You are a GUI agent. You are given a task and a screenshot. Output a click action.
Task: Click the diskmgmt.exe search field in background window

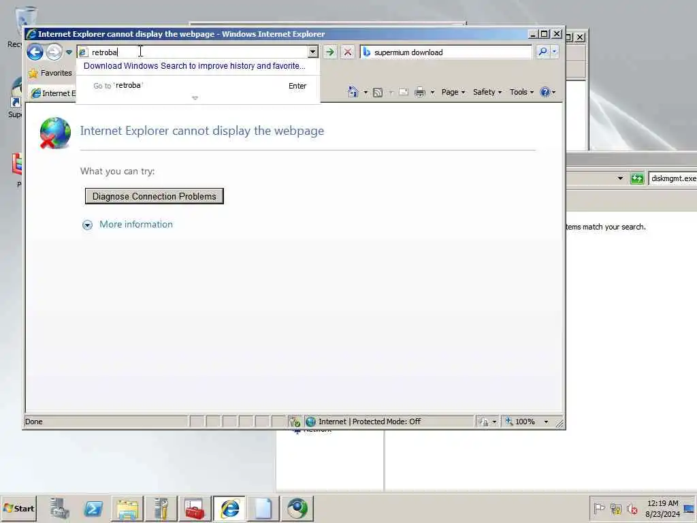[673, 178]
